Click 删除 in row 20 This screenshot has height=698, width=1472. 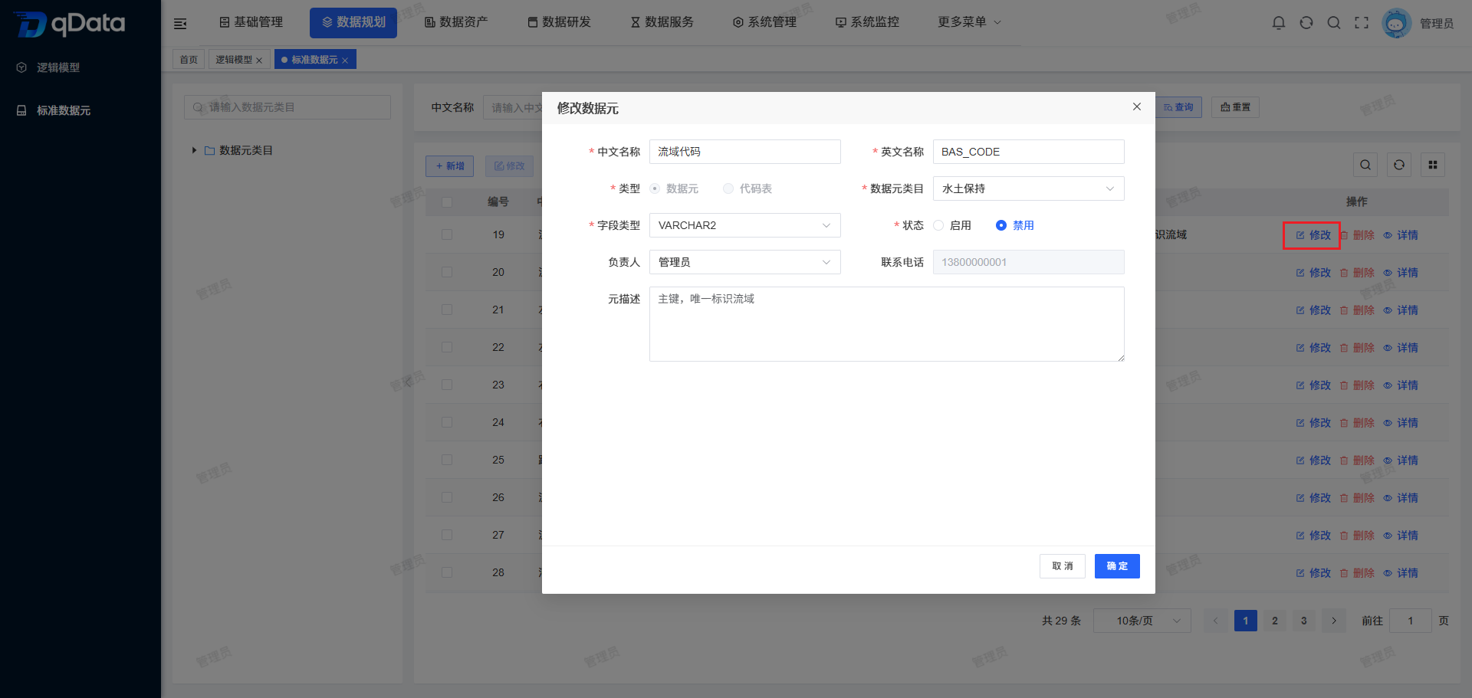tap(1357, 273)
